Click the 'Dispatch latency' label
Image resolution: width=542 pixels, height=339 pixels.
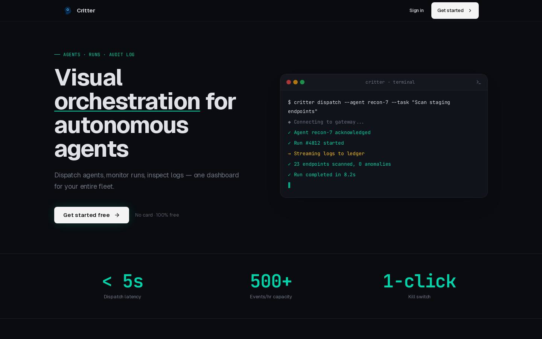(x=122, y=297)
